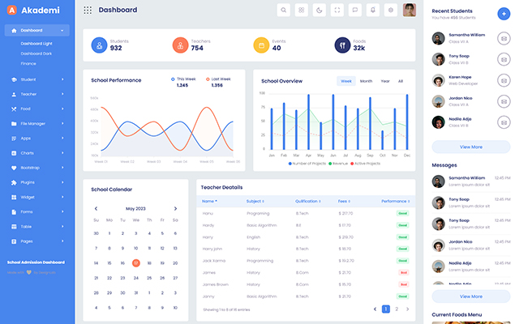Open the apps grid icon in header
The height and width of the screenshot is (324, 519).
click(301, 11)
